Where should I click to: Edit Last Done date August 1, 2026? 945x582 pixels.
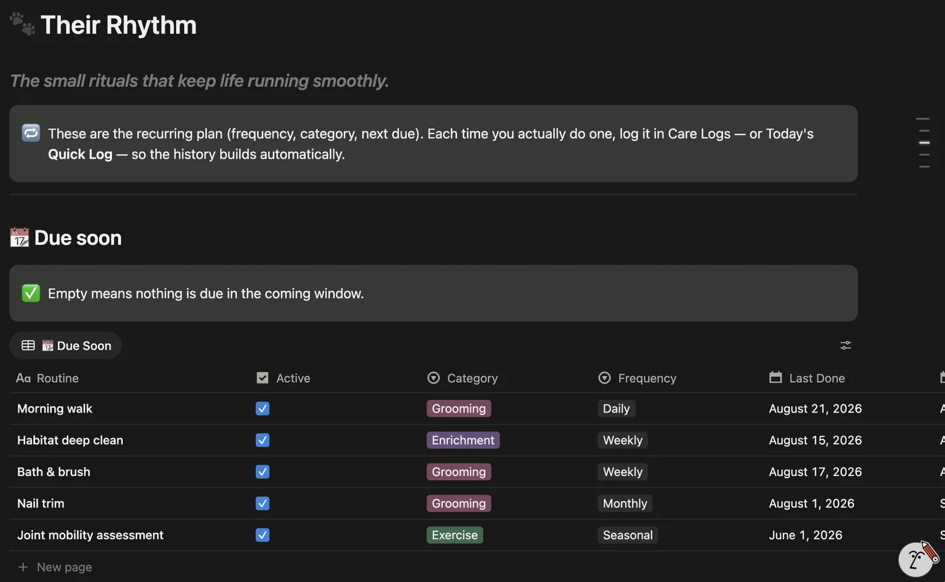tap(811, 504)
